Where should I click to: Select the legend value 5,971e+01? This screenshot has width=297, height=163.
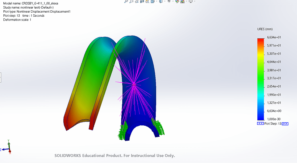click(274, 45)
